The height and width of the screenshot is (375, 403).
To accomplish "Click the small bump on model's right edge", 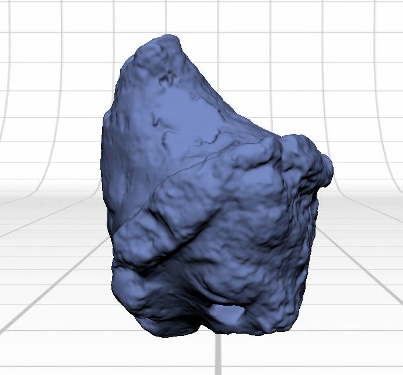I will 328,166.
